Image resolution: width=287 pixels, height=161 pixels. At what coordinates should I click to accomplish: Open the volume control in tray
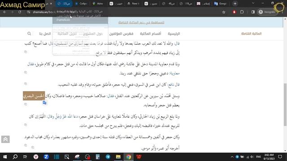coord(252,157)
